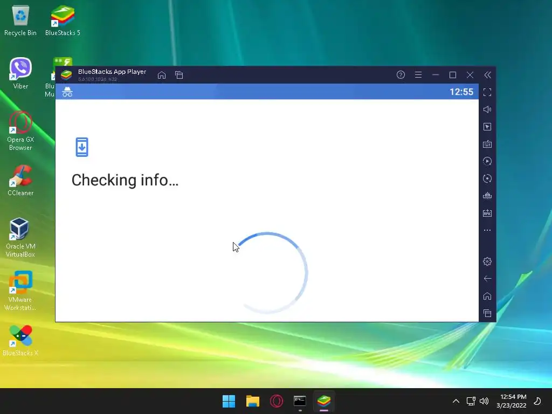Click the BlueStacks logo in the title bar
552x414 pixels.
(x=66, y=75)
